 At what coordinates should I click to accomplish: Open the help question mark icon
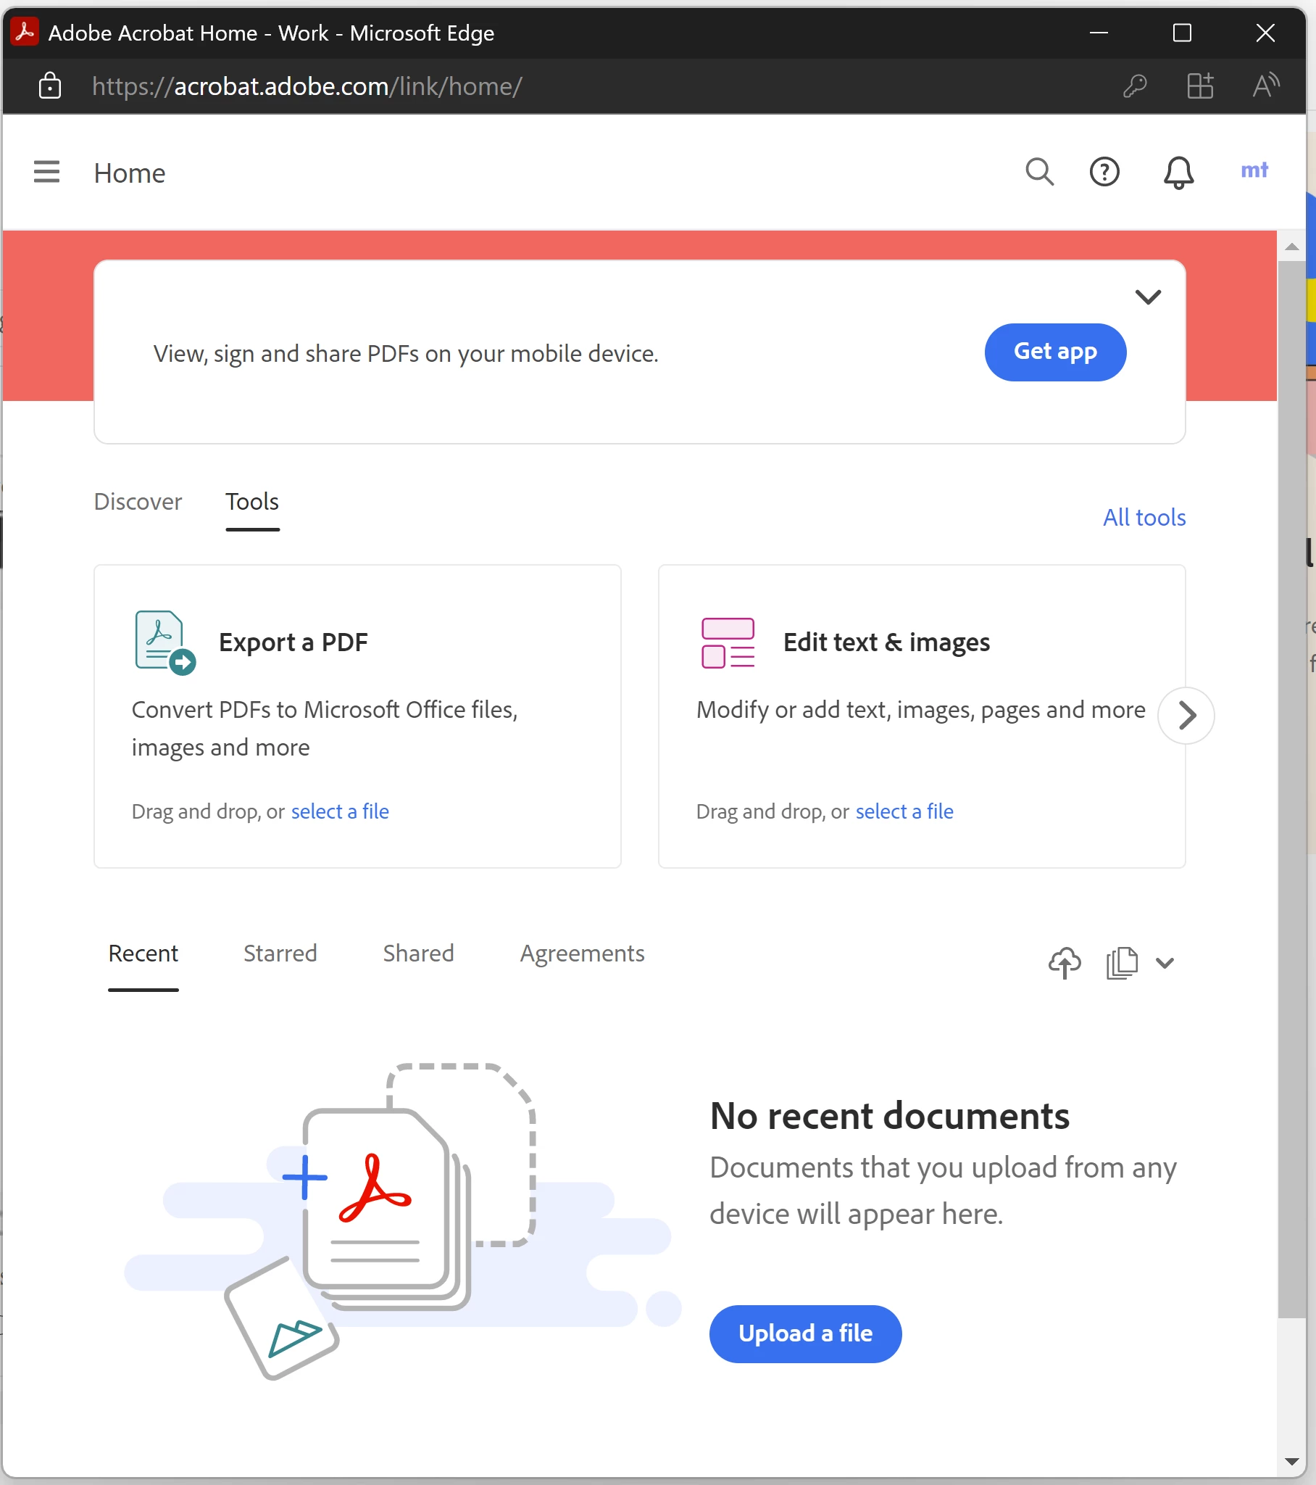pyautogui.click(x=1104, y=172)
